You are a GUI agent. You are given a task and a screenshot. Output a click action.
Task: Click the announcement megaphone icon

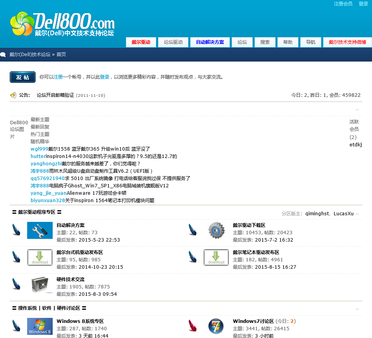tap(13, 95)
